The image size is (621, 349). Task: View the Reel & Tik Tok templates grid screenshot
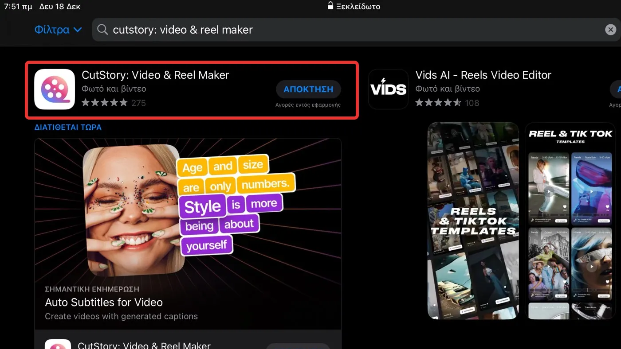tap(570, 221)
